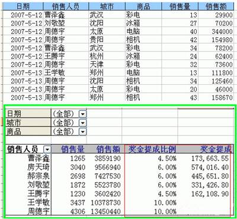Select pivot row label 郝宗泉
This screenshot has height=219, width=237.
pyautogui.click(x=39, y=176)
